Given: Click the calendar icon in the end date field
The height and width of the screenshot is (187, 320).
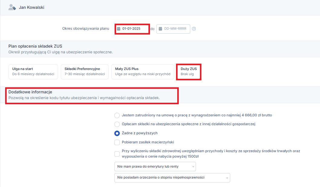Looking at the screenshot, I should [x=160, y=29].
